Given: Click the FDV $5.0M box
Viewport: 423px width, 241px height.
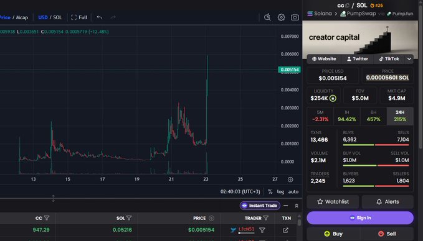Looking at the screenshot, I should pyautogui.click(x=360, y=95).
